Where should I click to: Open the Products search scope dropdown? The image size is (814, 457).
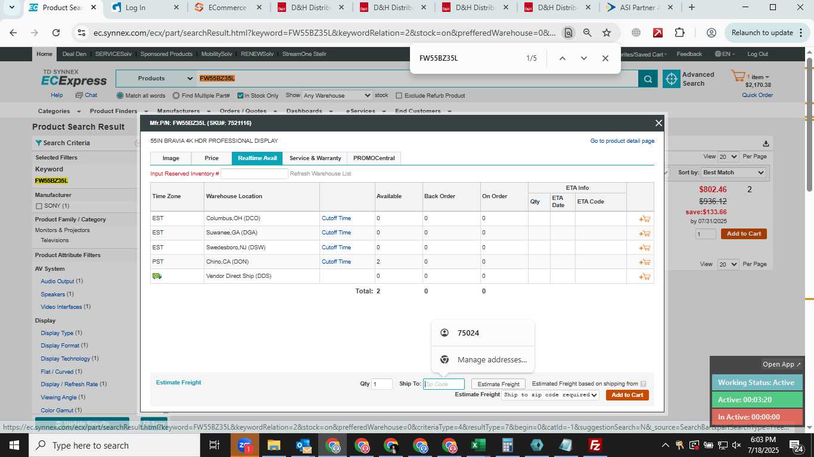(x=157, y=79)
